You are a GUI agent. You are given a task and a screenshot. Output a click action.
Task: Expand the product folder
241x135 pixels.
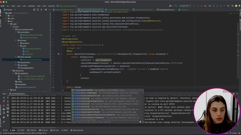point(18,43)
